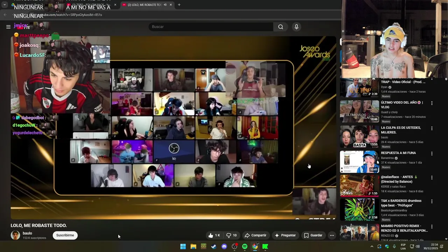Image resolution: width=448 pixels, height=252 pixels.
Task: Close the LOLO, ME ROBASTE TODO tab
Action: click(x=171, y=5)
